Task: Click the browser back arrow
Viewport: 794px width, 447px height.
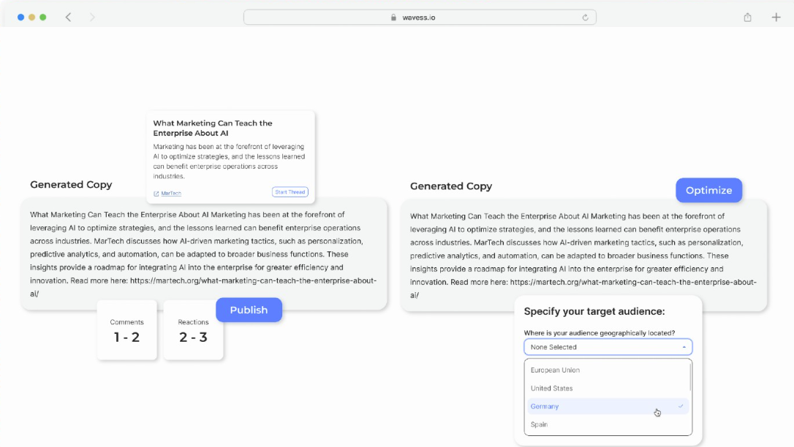Action: (68, 17)
